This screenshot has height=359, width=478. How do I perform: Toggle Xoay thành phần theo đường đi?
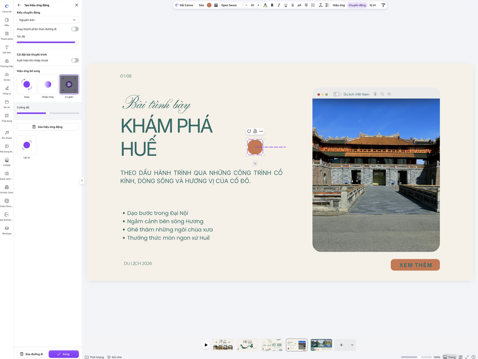[x=75, y=29]
